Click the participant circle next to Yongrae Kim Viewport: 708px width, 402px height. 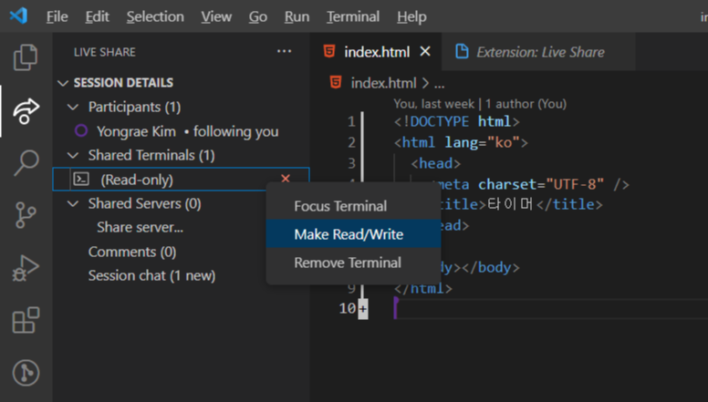81,131
